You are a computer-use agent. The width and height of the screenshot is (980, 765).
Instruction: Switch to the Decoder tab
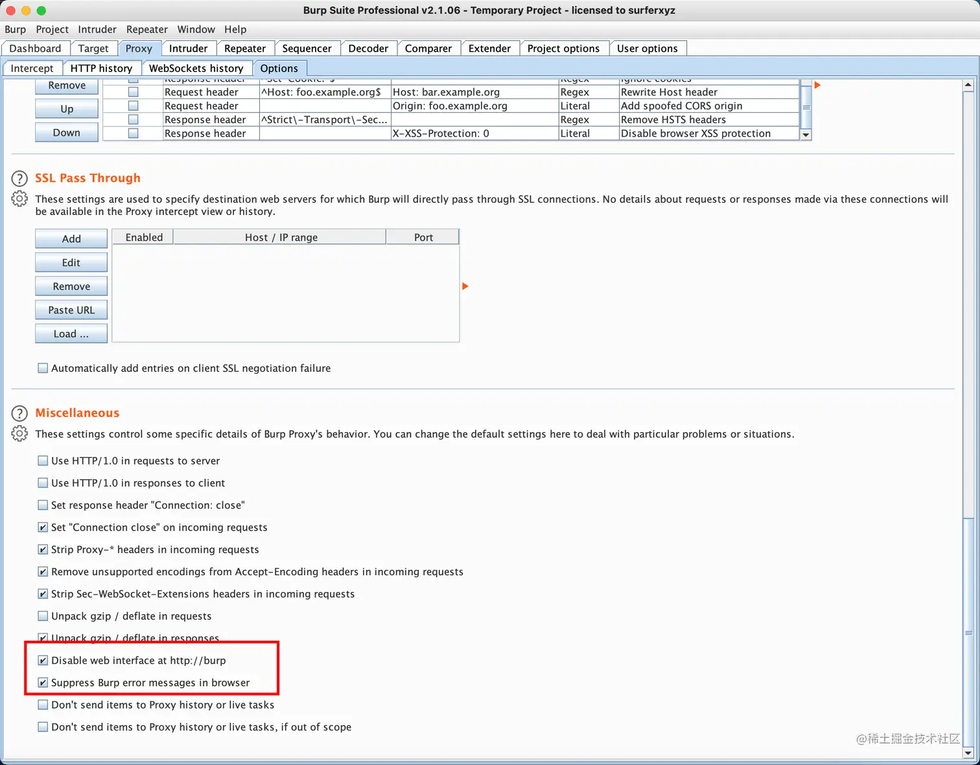[x=368, y=49]
